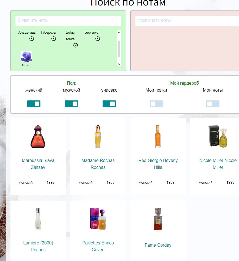
Task: Open the Red Giorgio Beverly Hills link
Action: 158,164
